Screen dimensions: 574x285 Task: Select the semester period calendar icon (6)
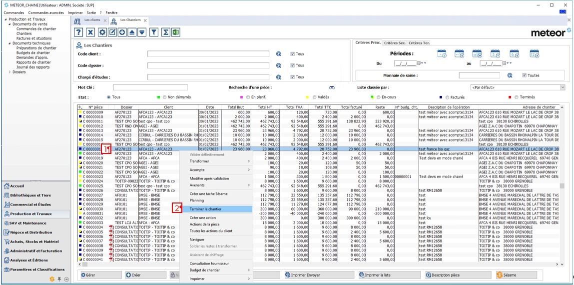pyautogui.click(x=515, y=53)
